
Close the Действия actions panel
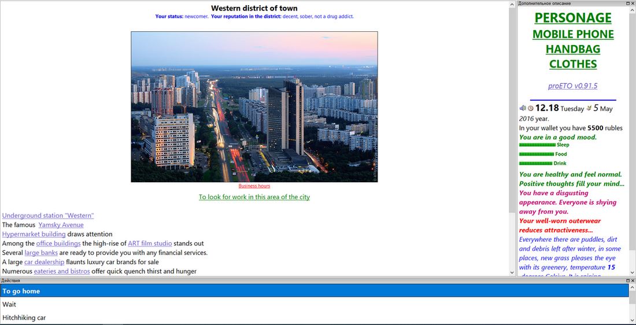click(x=632, y=280)
